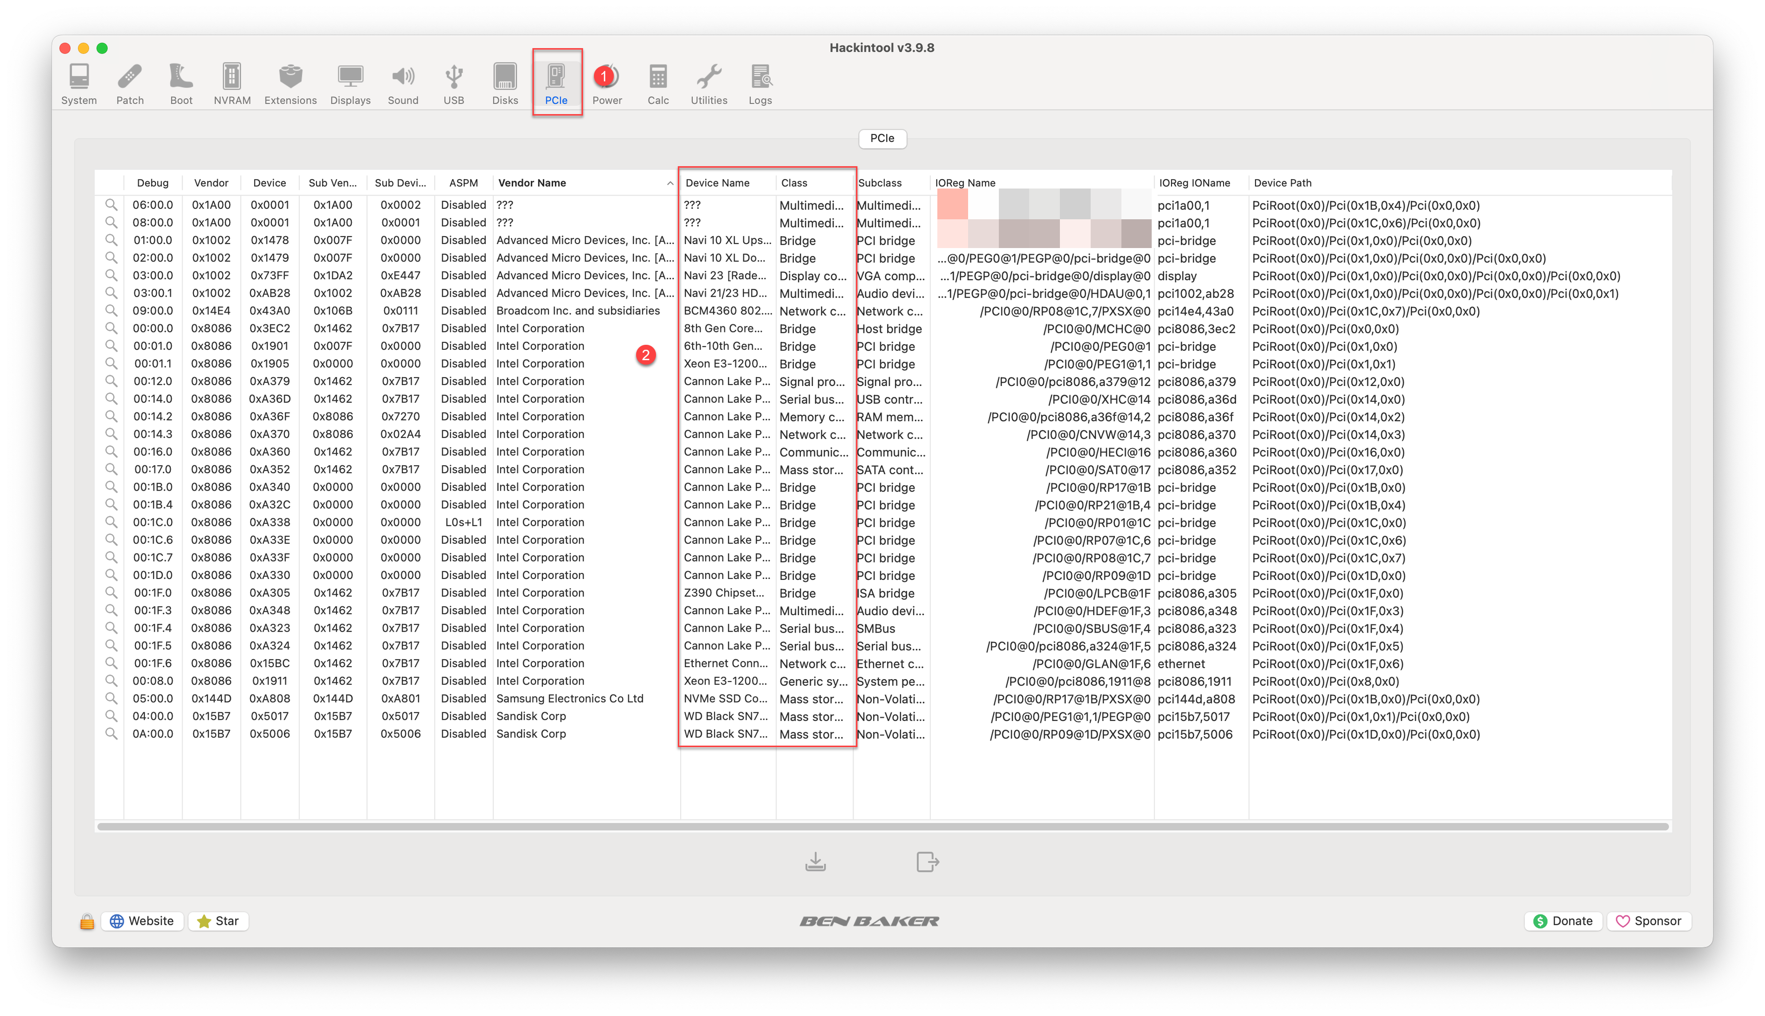Open the Utilities wrench icon
1765x1016 pixels.
pos(709,84)
